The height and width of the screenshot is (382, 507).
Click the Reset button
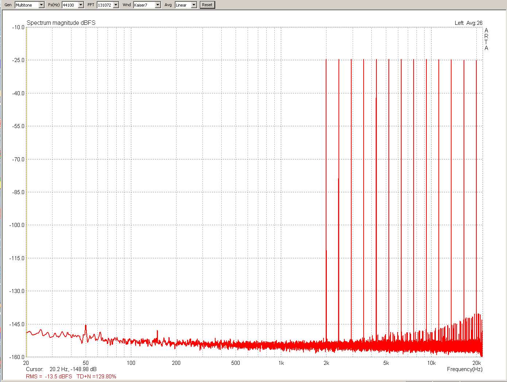tap(207, 5)
